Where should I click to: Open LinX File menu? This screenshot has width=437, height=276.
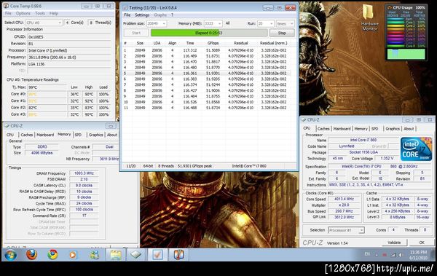[127, 15]
